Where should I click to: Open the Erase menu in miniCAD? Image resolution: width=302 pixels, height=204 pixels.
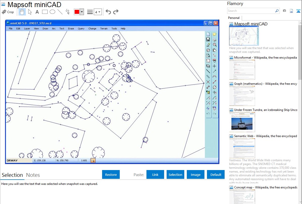[x=71, y=28]
